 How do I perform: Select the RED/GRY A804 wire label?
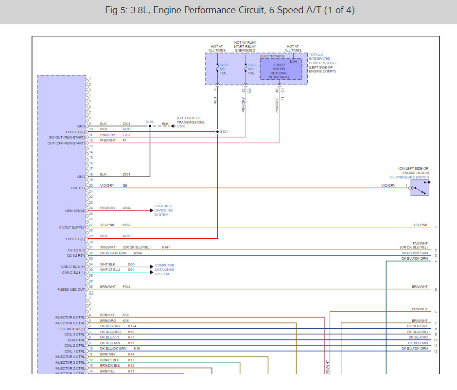click(115, 208)
